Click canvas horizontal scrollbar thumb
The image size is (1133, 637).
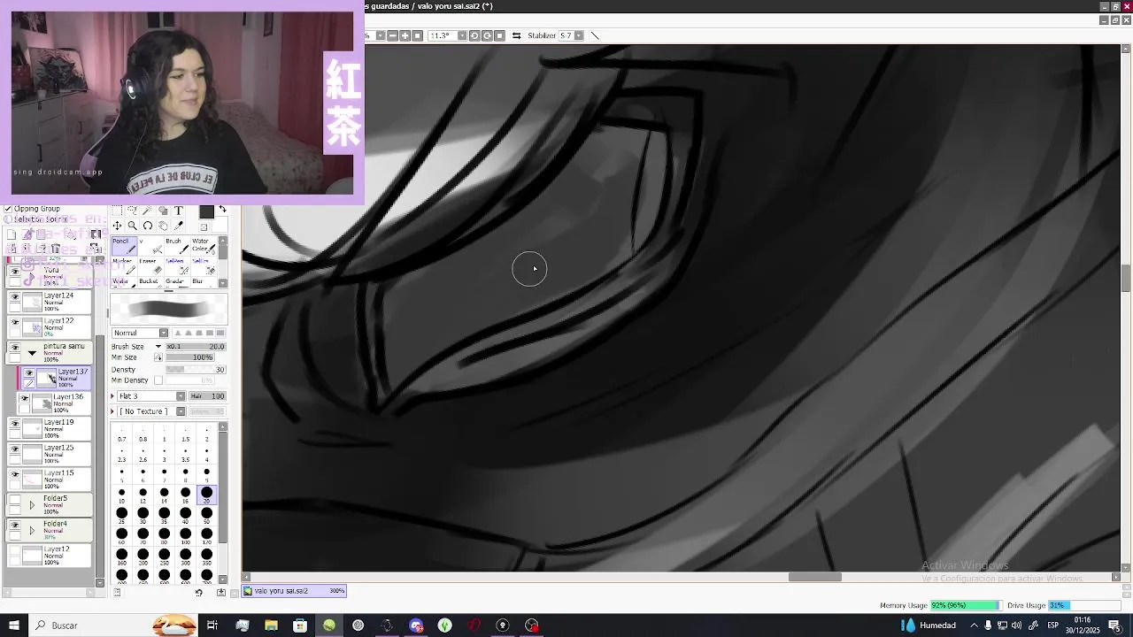tap(815, 578)
